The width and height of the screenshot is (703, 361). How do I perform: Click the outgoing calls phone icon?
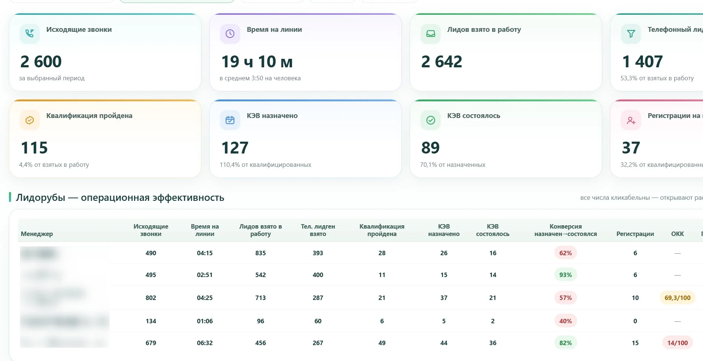tap(30, 34)
